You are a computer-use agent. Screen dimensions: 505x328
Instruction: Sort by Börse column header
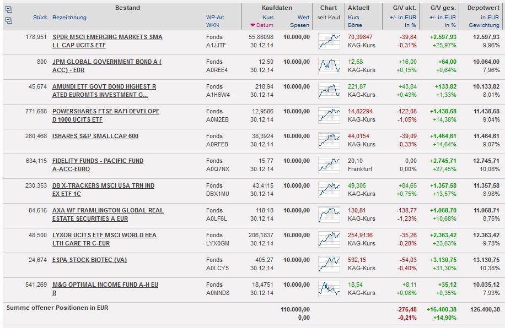tap(355, 25)
